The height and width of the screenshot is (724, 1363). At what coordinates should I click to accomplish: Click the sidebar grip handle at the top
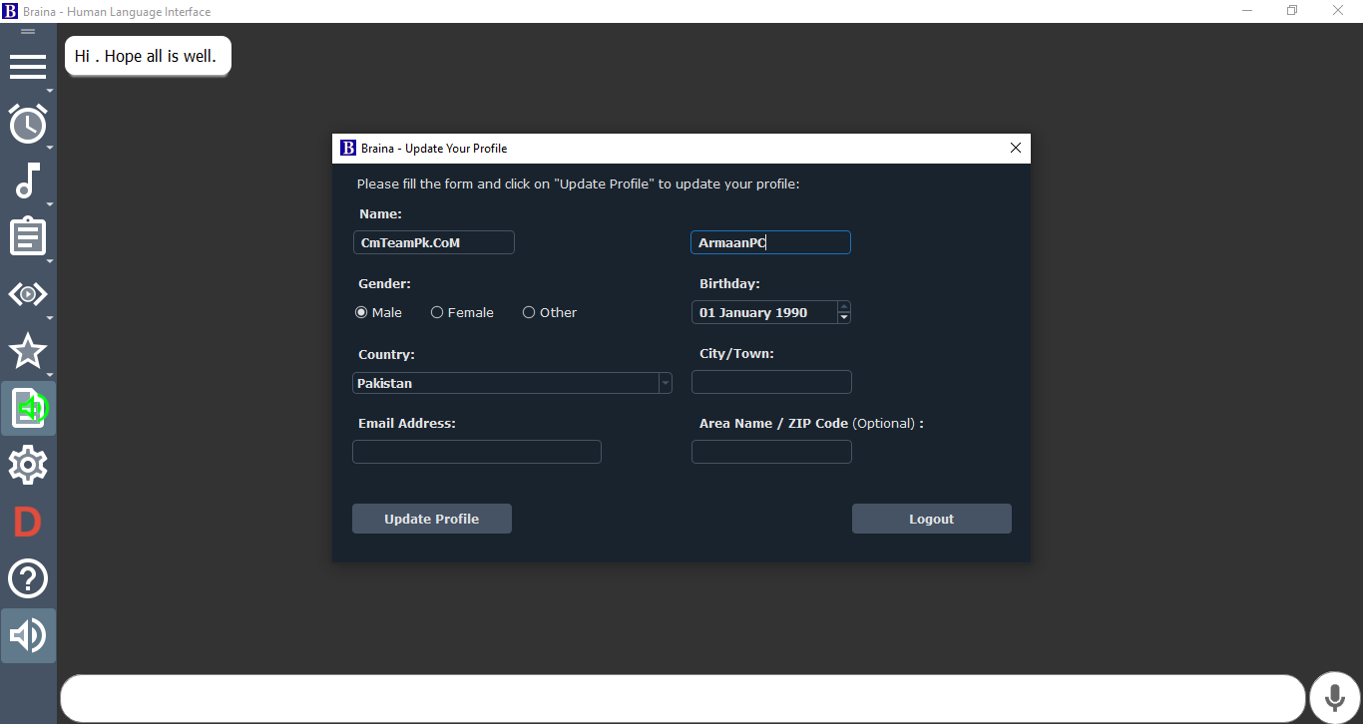point(28,32)
